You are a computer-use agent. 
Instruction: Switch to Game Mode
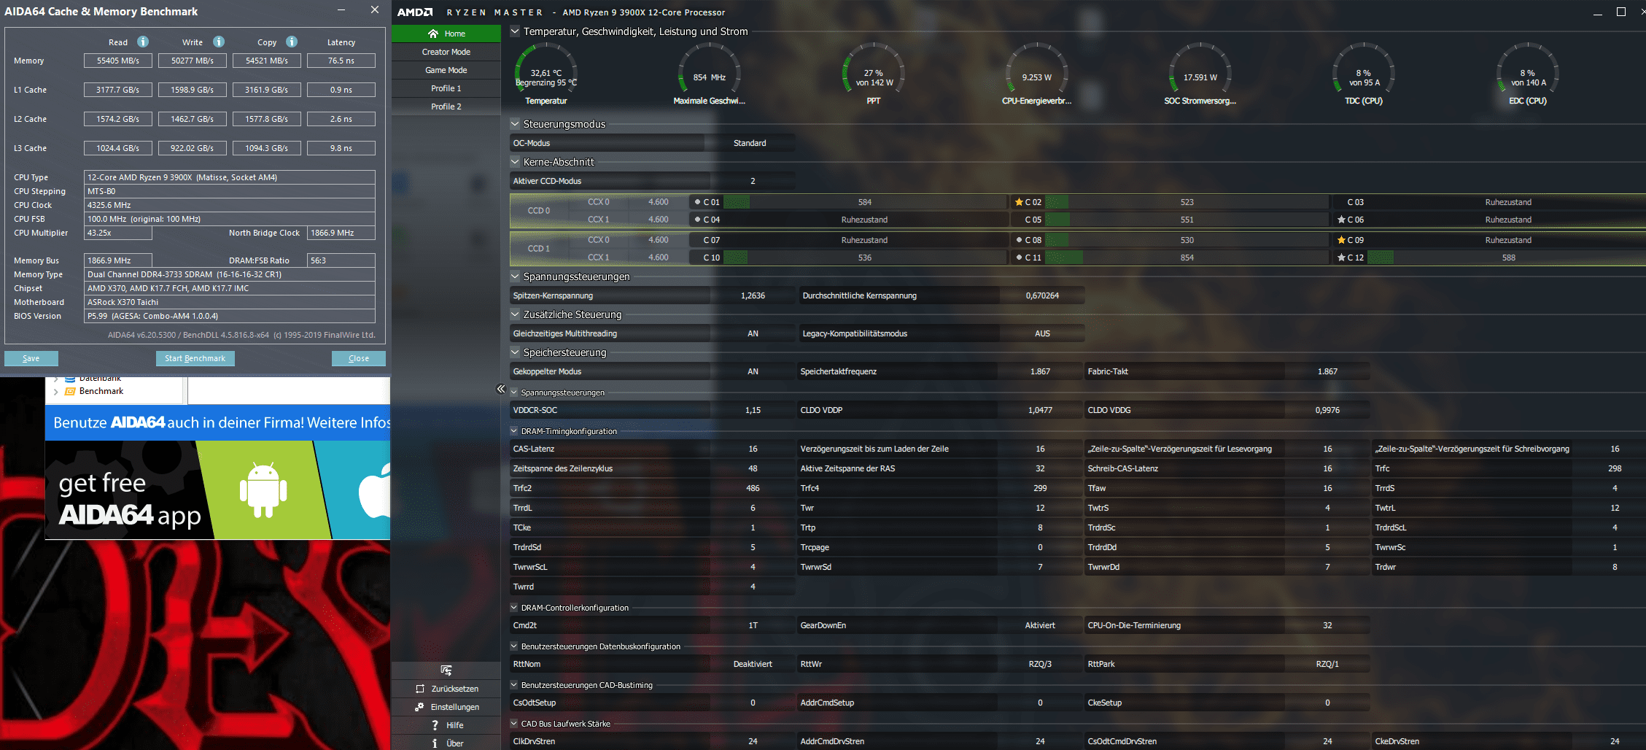tap(446, 70)
